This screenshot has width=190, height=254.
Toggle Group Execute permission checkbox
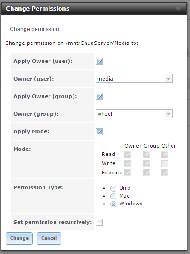point(147,173)
